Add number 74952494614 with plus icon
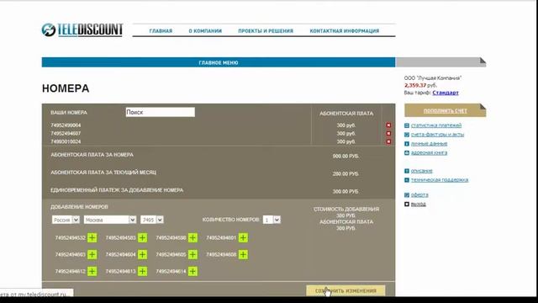The image size is (538, 303). (x=193, y=271)
